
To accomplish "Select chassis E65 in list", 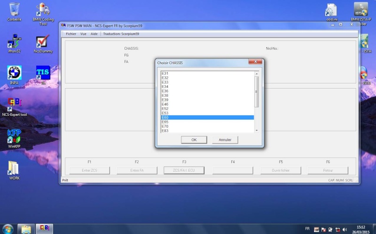I will coord(207,122).
